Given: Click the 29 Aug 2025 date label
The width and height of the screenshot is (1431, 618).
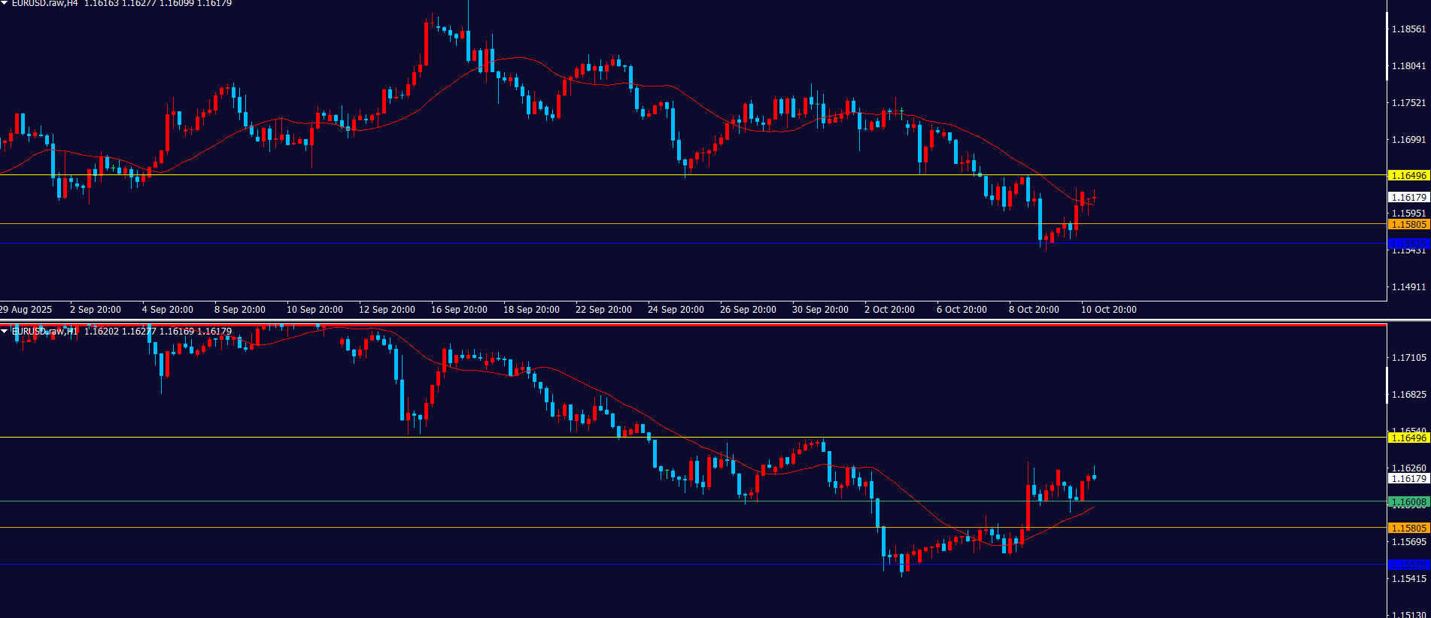Looking at the screenshot, I should (x=26, y=310).
